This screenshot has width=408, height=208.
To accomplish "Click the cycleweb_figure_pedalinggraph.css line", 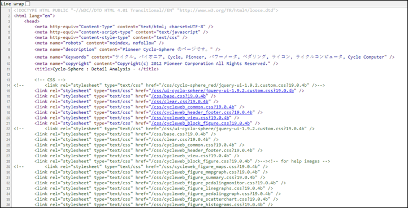I will click(158, 194).
